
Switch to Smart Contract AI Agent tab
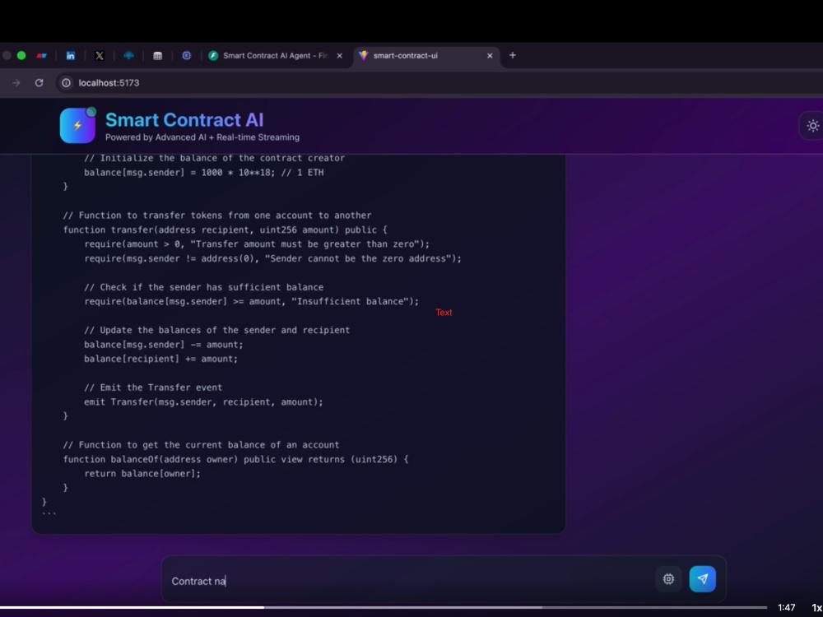[x=275, y=56]
